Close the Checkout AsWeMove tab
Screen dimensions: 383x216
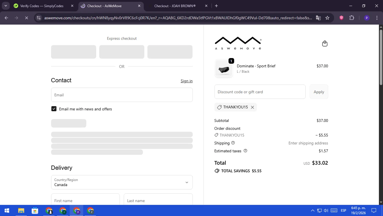[139, 6]
